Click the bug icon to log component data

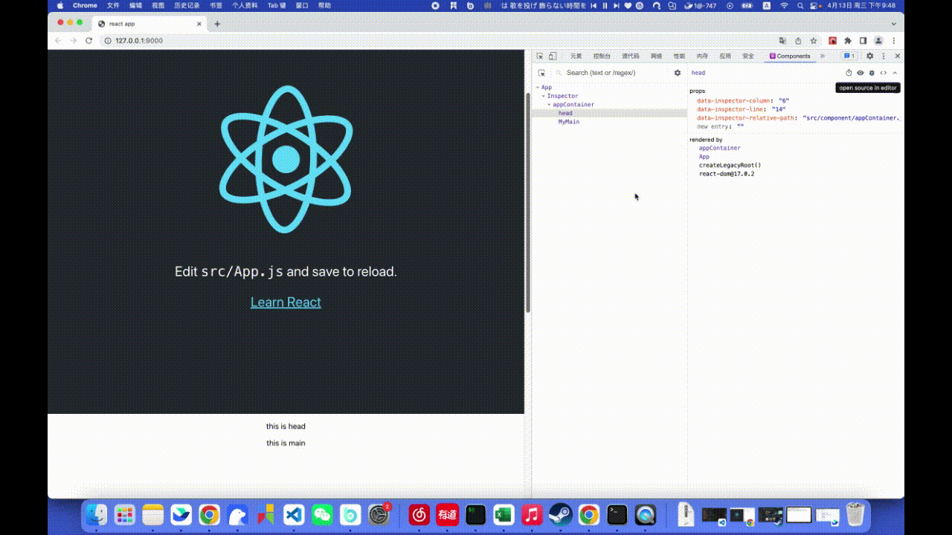point(872,73)
